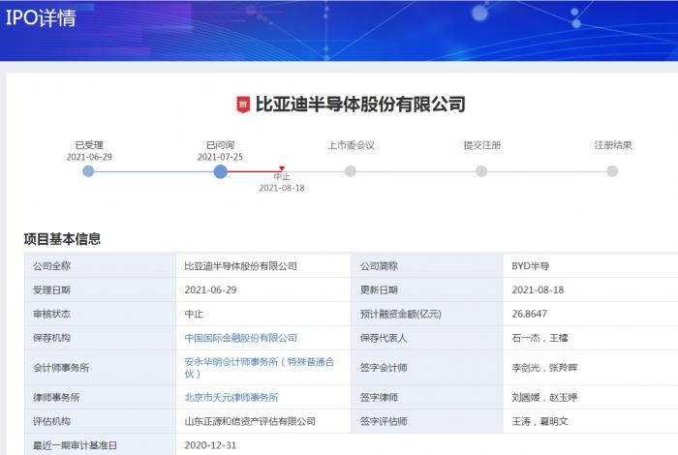Image resolution: width=678 pixels, height=455 pixels.
Task: Select the 已问询 timeline node
Action: [x=220, y=171]
